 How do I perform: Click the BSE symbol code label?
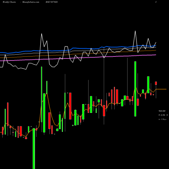coord(52,2)
